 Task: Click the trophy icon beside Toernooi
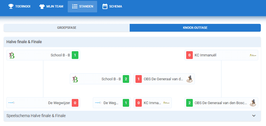tap(11, 6)
